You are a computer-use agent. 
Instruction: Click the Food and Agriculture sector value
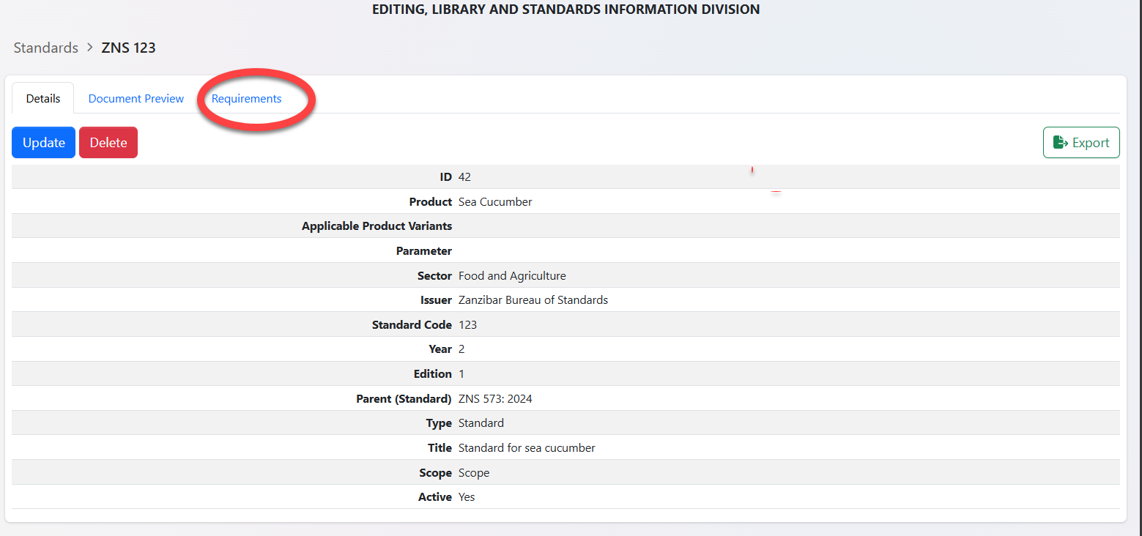[512, 276]
